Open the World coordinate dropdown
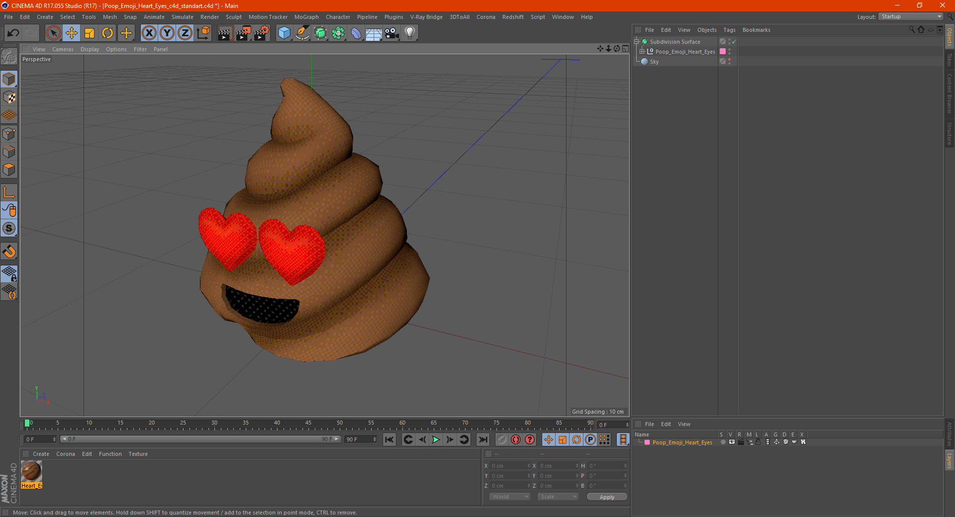The image size is (955, 517). (510, 497)
